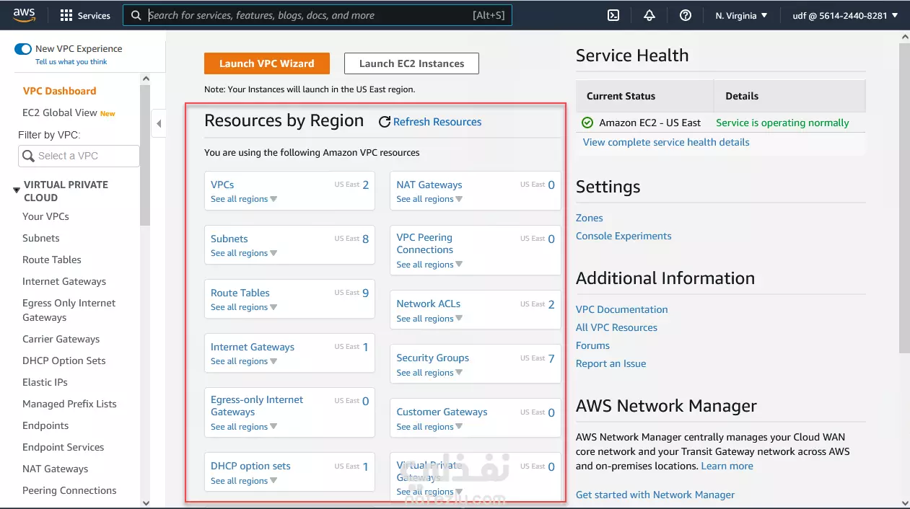Viewport: 910px width, 509px height.
Task: Click the Select a VPC filter field
Action: click(x=79, y=156)
